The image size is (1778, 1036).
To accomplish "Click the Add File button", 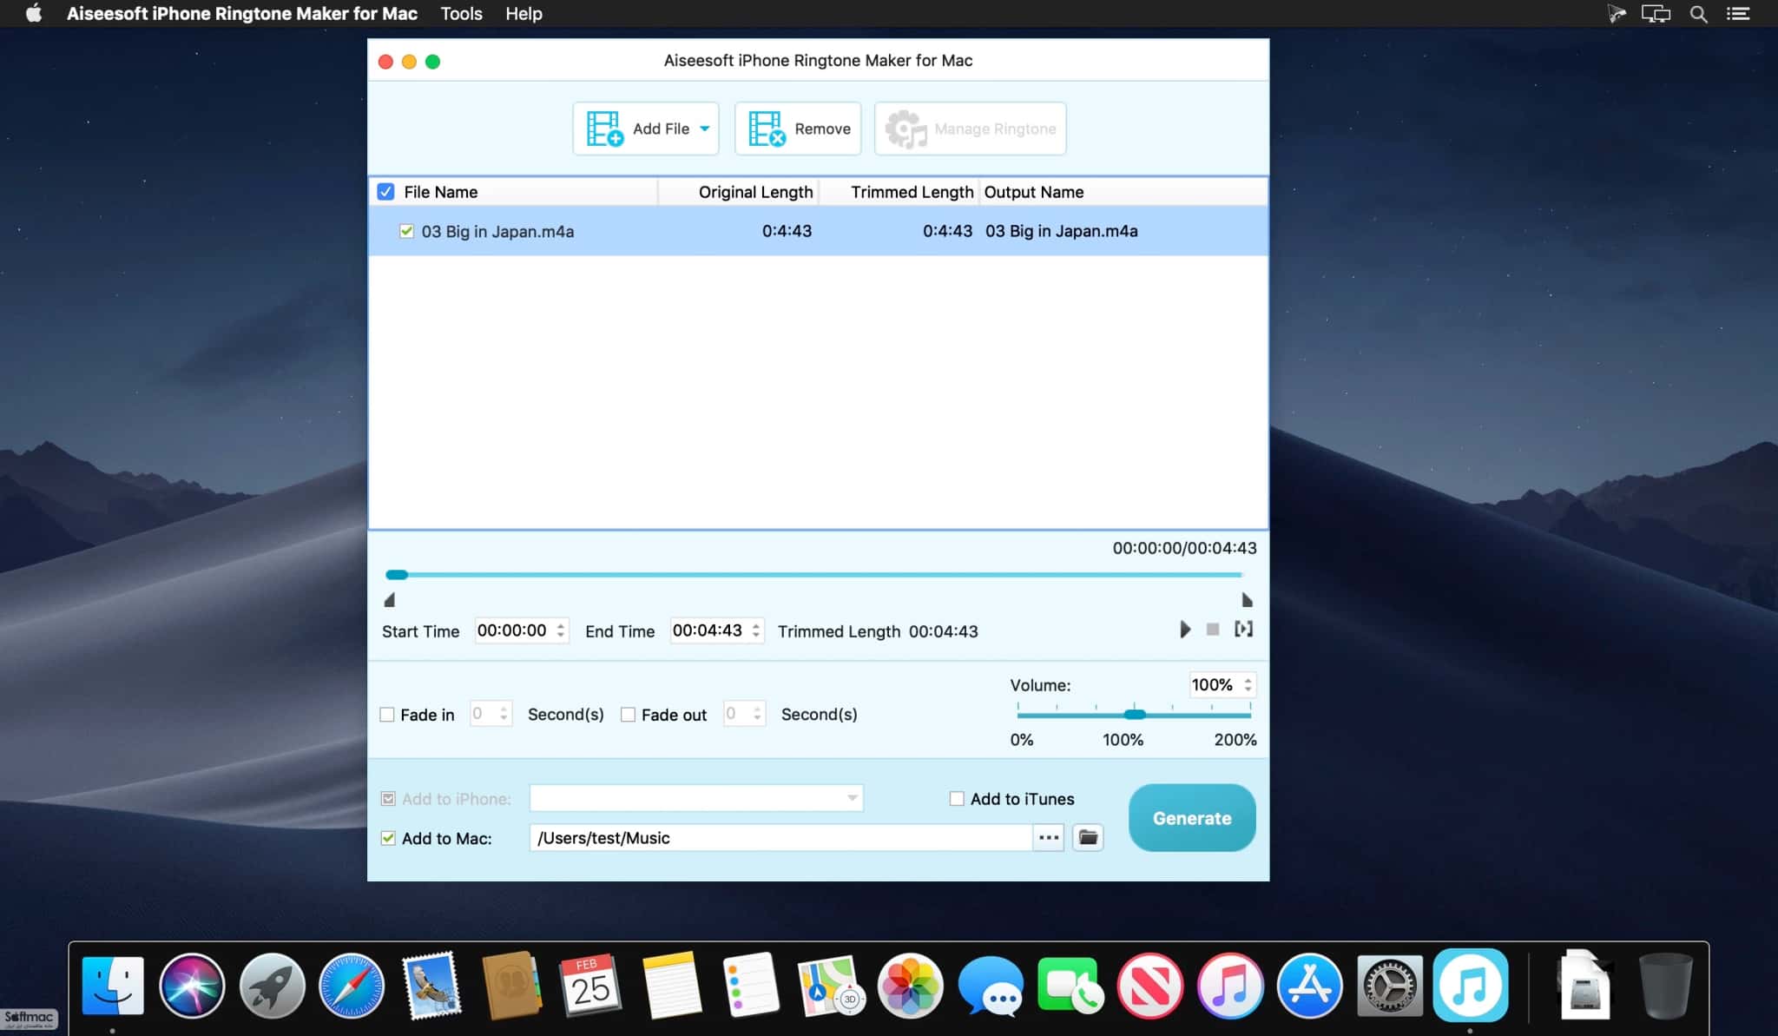I will (x=645, y=129).
